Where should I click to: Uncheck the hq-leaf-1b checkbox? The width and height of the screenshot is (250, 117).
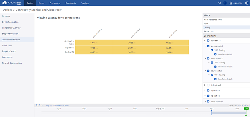tap(208, 96)
